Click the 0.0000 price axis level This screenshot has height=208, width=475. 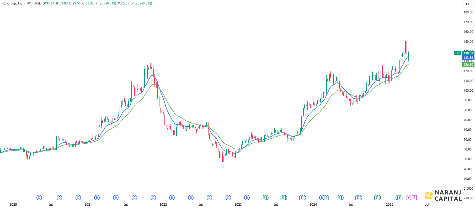pyautogui.click(x=468, y=189)
